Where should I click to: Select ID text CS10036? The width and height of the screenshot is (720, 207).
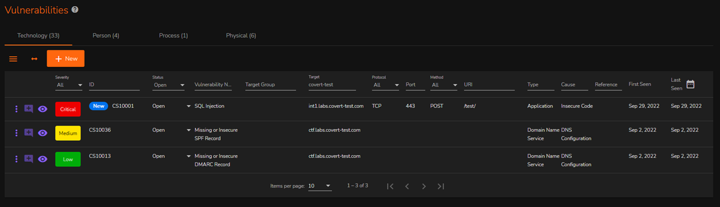coord(100,130)
